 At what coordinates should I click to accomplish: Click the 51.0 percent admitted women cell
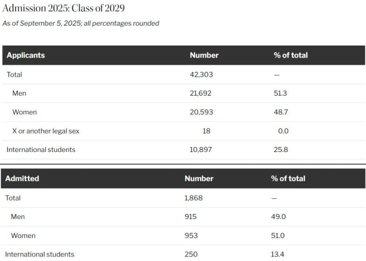pos(278,236)
